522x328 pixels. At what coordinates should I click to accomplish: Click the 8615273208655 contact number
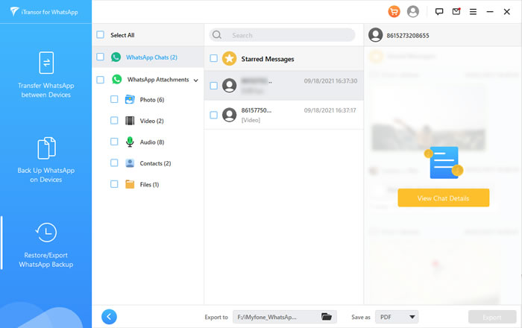tap(408, 36)
